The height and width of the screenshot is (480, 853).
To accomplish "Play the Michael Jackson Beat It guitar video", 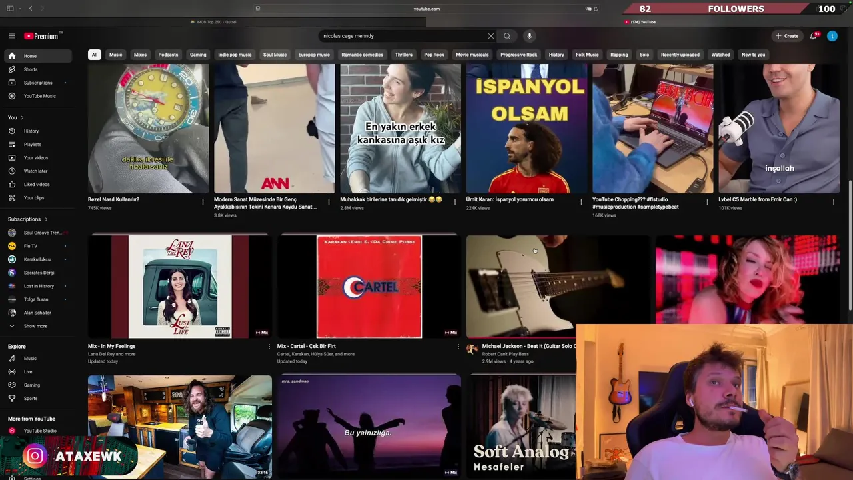I will [558, 287].
